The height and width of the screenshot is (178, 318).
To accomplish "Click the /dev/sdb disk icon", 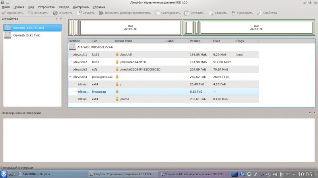I will (x=8, y=35).
